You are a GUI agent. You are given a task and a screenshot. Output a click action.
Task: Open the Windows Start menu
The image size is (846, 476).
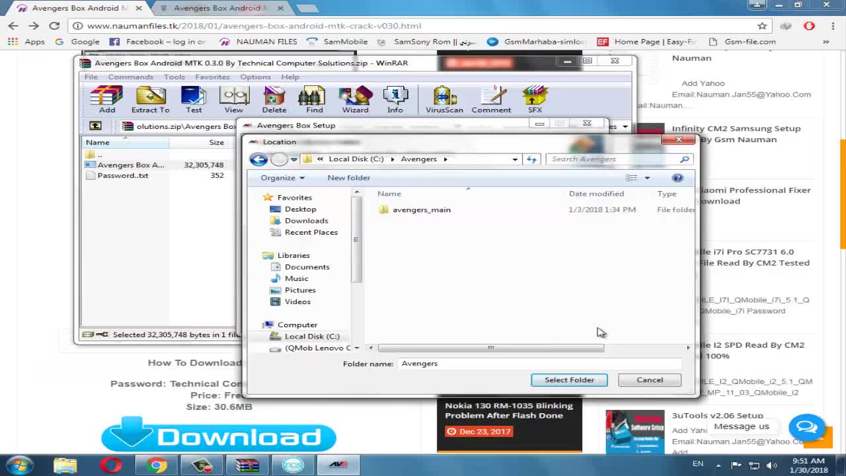coord(20,465)
